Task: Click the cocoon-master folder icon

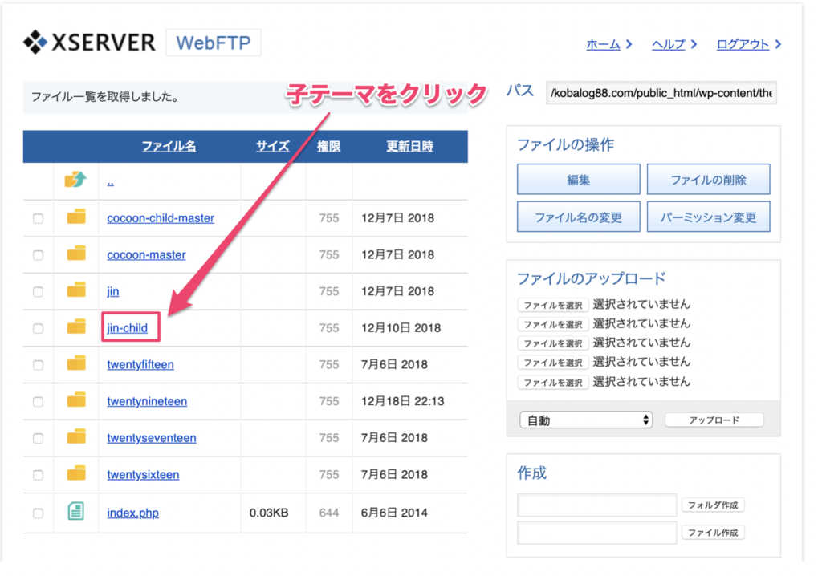Action: point(76,254)
